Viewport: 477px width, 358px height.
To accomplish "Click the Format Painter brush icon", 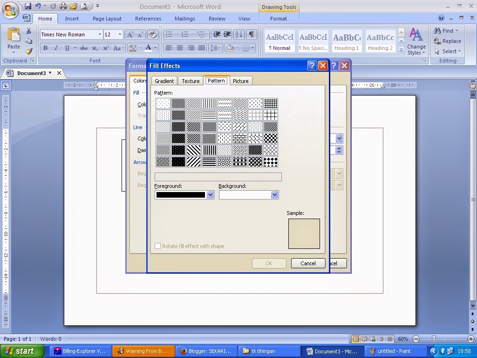I will (x=28, y=51).
